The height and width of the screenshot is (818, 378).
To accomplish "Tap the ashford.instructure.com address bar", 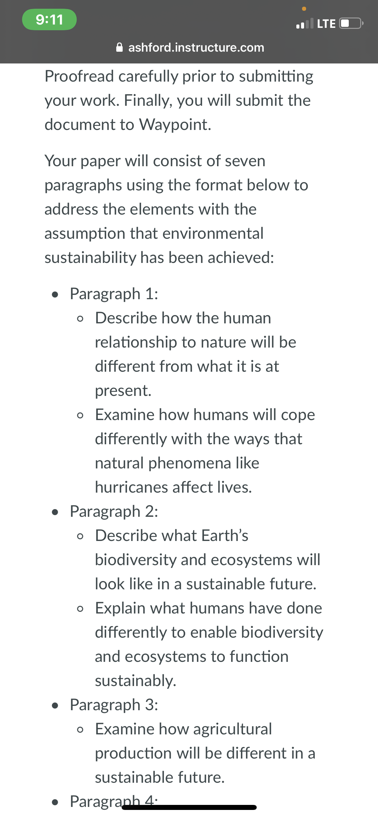I will 190,47.
